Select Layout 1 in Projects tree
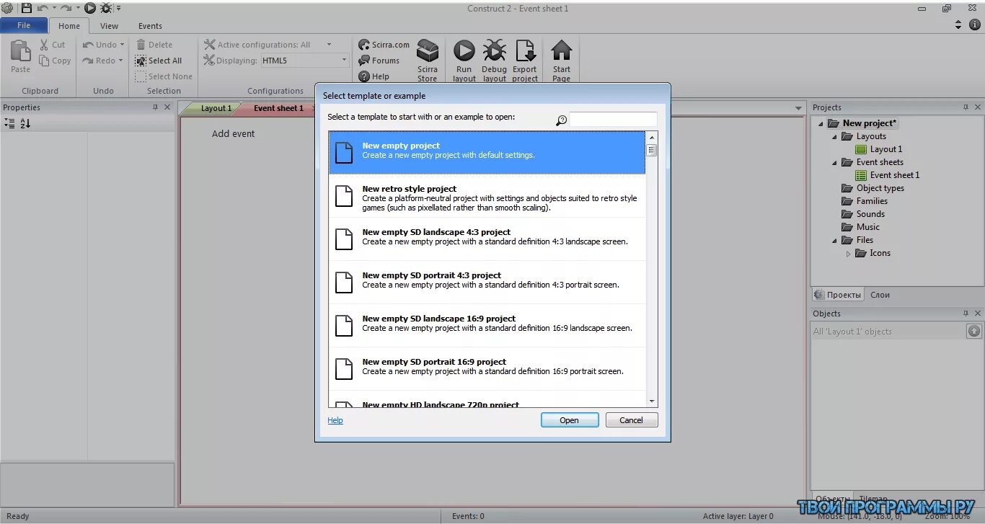The height and width of the screenshot is (524, 985). click(x=878, y=149)
